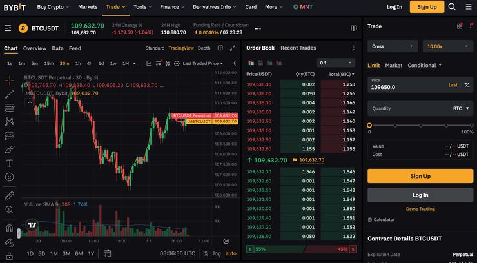Select the 4h timeframe
The width and height of the screenshot is (477, 263).
90,64
